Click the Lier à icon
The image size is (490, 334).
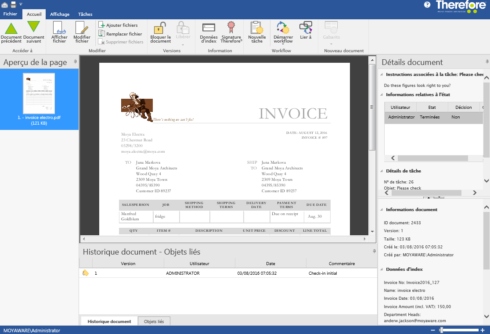pos(306,29)
